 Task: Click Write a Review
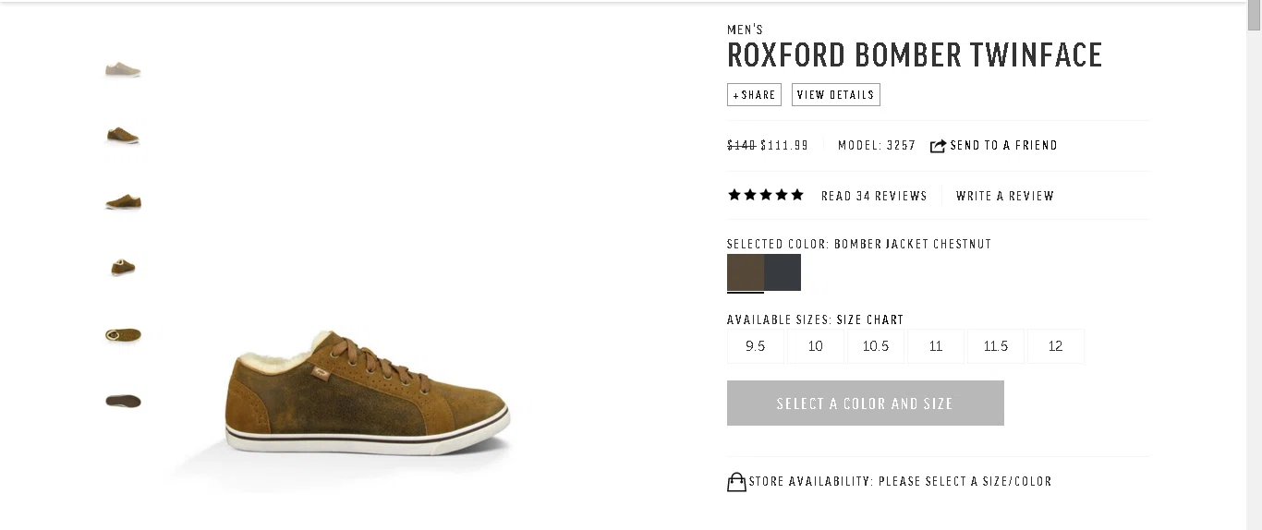tap(1005, 196)
